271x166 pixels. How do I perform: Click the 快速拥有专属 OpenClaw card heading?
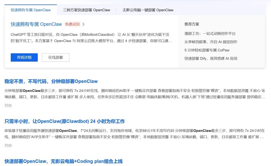(36, 24)
